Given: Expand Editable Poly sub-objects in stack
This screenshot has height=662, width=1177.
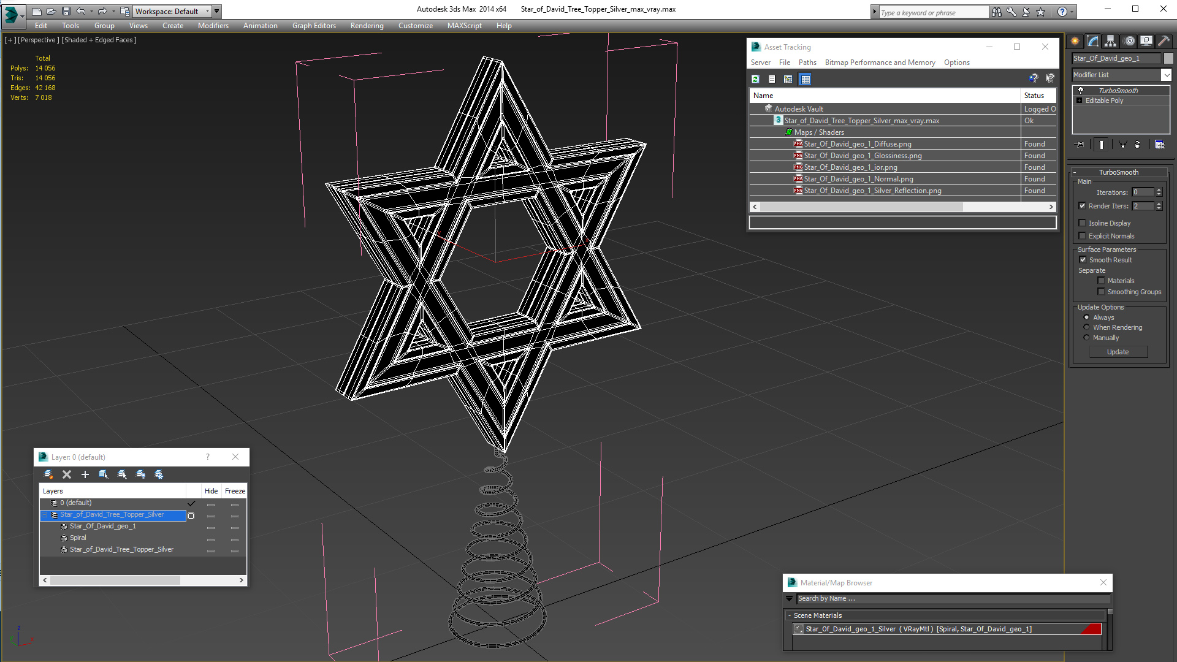Looking at the screenshot, I should [1079, 101].
